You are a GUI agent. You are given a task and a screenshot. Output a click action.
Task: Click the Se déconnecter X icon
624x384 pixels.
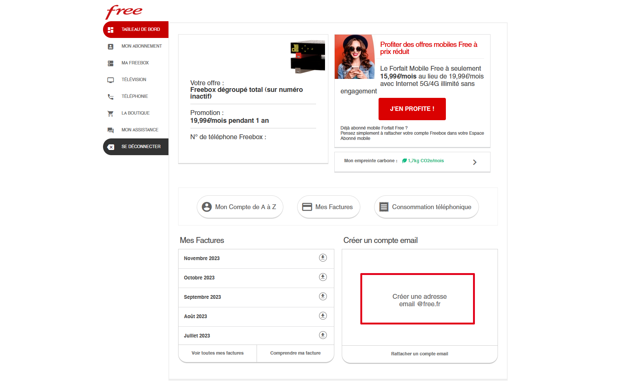[110, 147]
